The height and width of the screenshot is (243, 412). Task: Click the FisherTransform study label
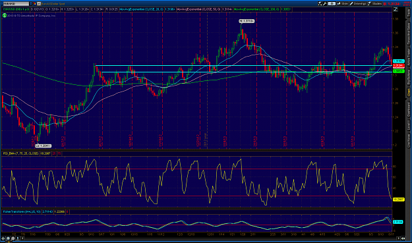[x=22, y=211]
